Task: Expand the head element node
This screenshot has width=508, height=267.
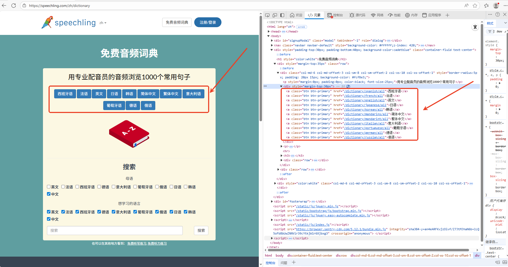Action: [x=269, y=31]
